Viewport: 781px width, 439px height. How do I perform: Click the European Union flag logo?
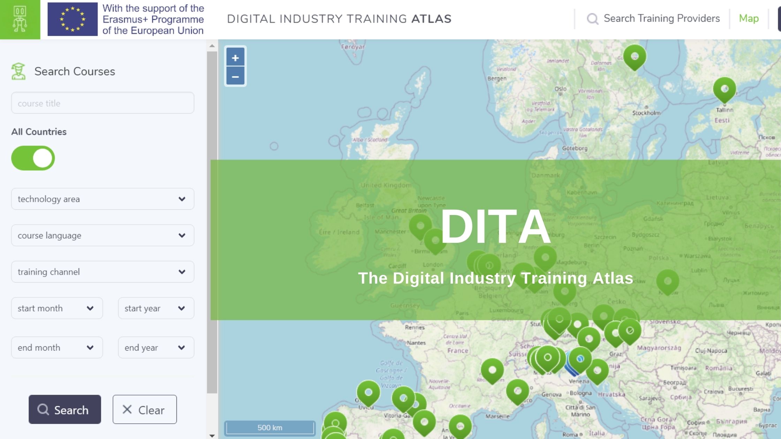point(73,19)
